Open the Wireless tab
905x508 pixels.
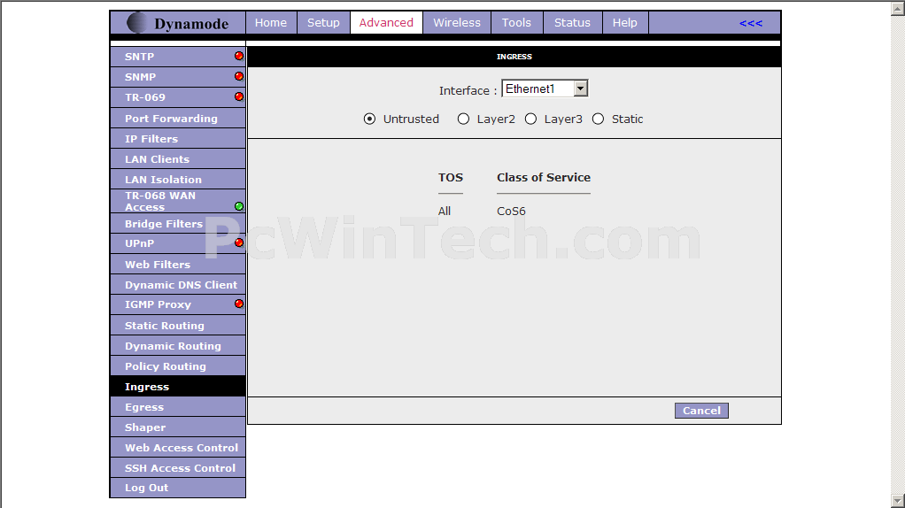pos(457,22)
